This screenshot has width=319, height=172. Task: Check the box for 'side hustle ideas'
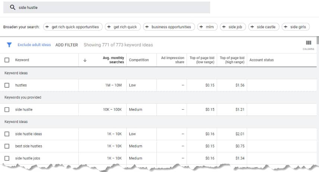[x=7, y=134]
